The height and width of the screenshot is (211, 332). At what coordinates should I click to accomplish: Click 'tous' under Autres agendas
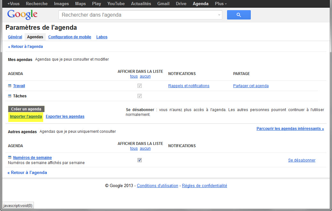pyautogui.click(x=134, y=148)
